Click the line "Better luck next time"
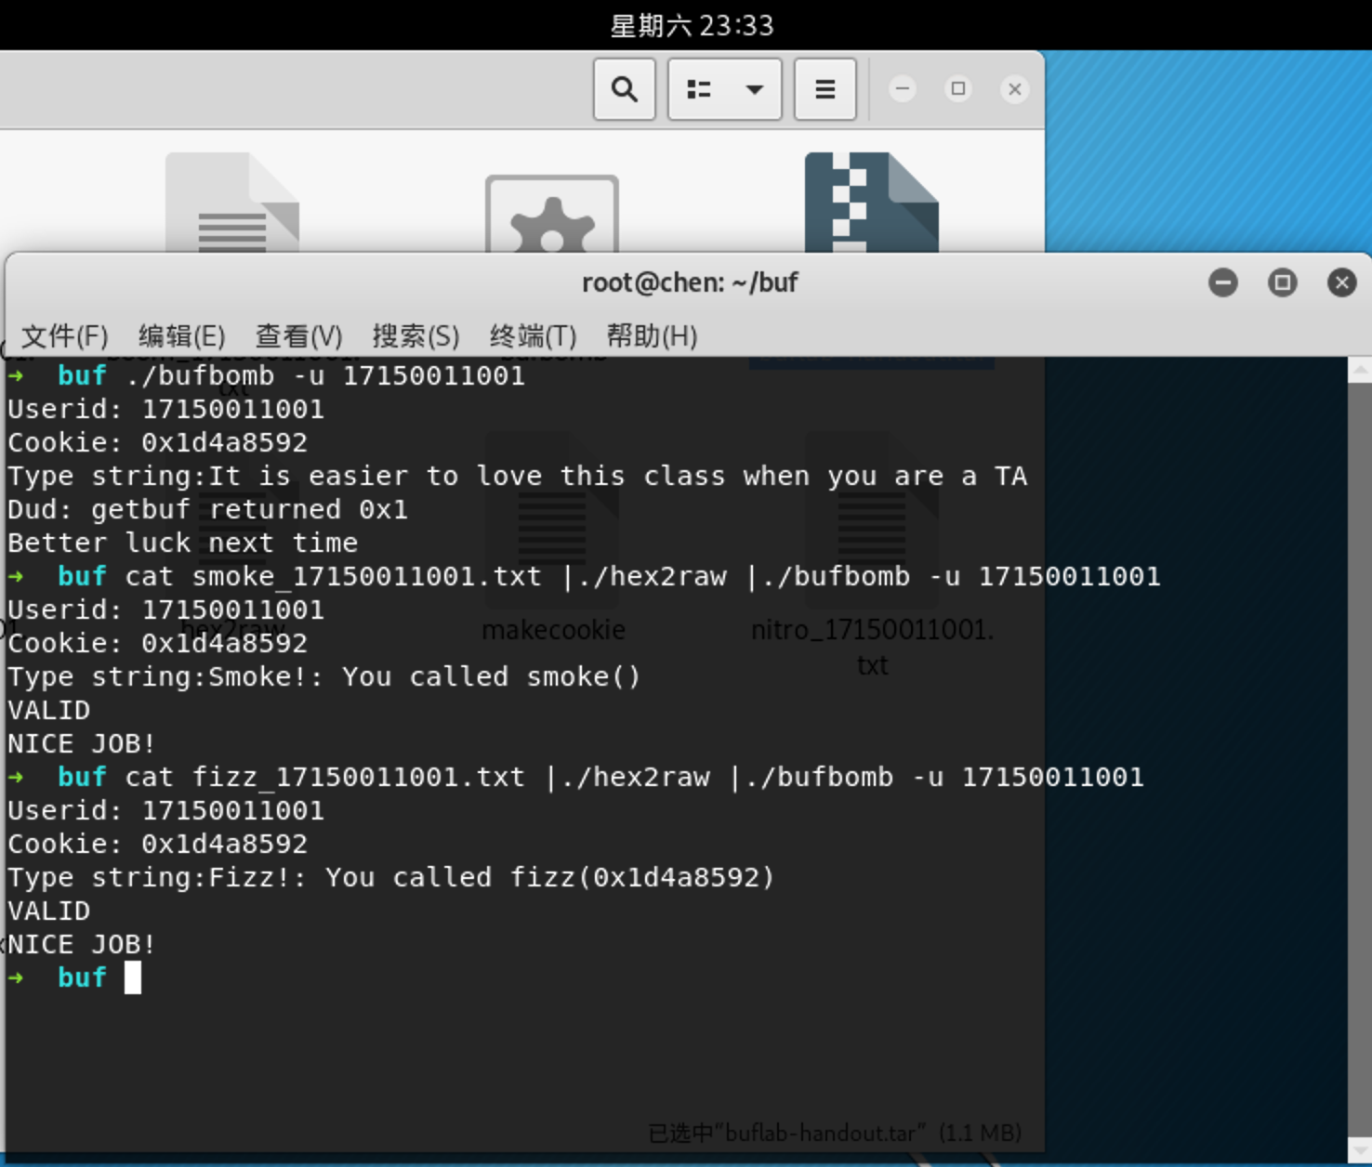 click(x=182, y=543)
